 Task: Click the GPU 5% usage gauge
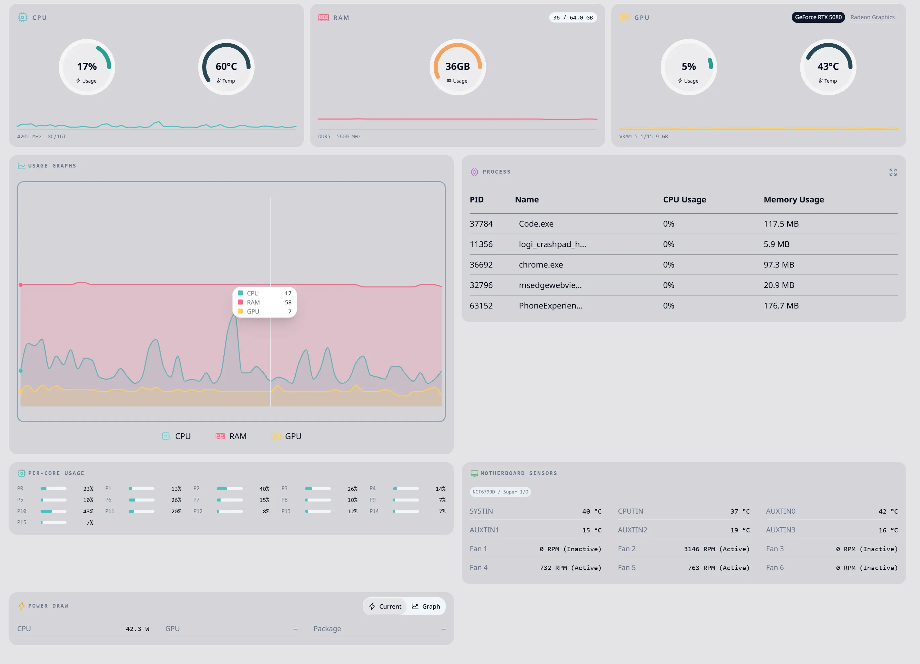(689, 67)
